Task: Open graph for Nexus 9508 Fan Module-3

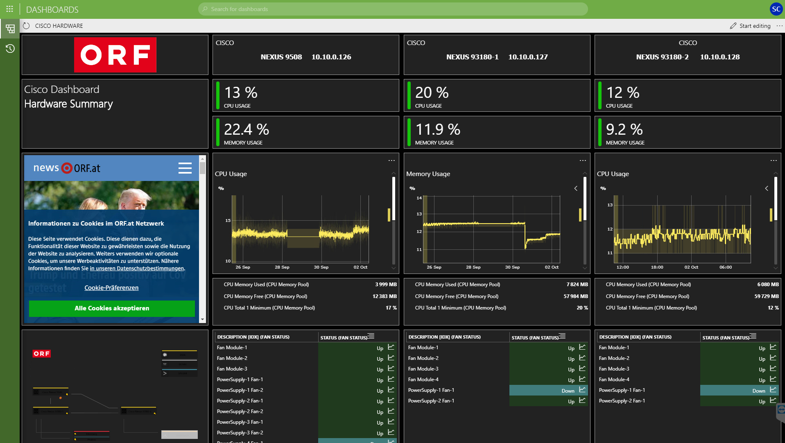Action: 391,368
